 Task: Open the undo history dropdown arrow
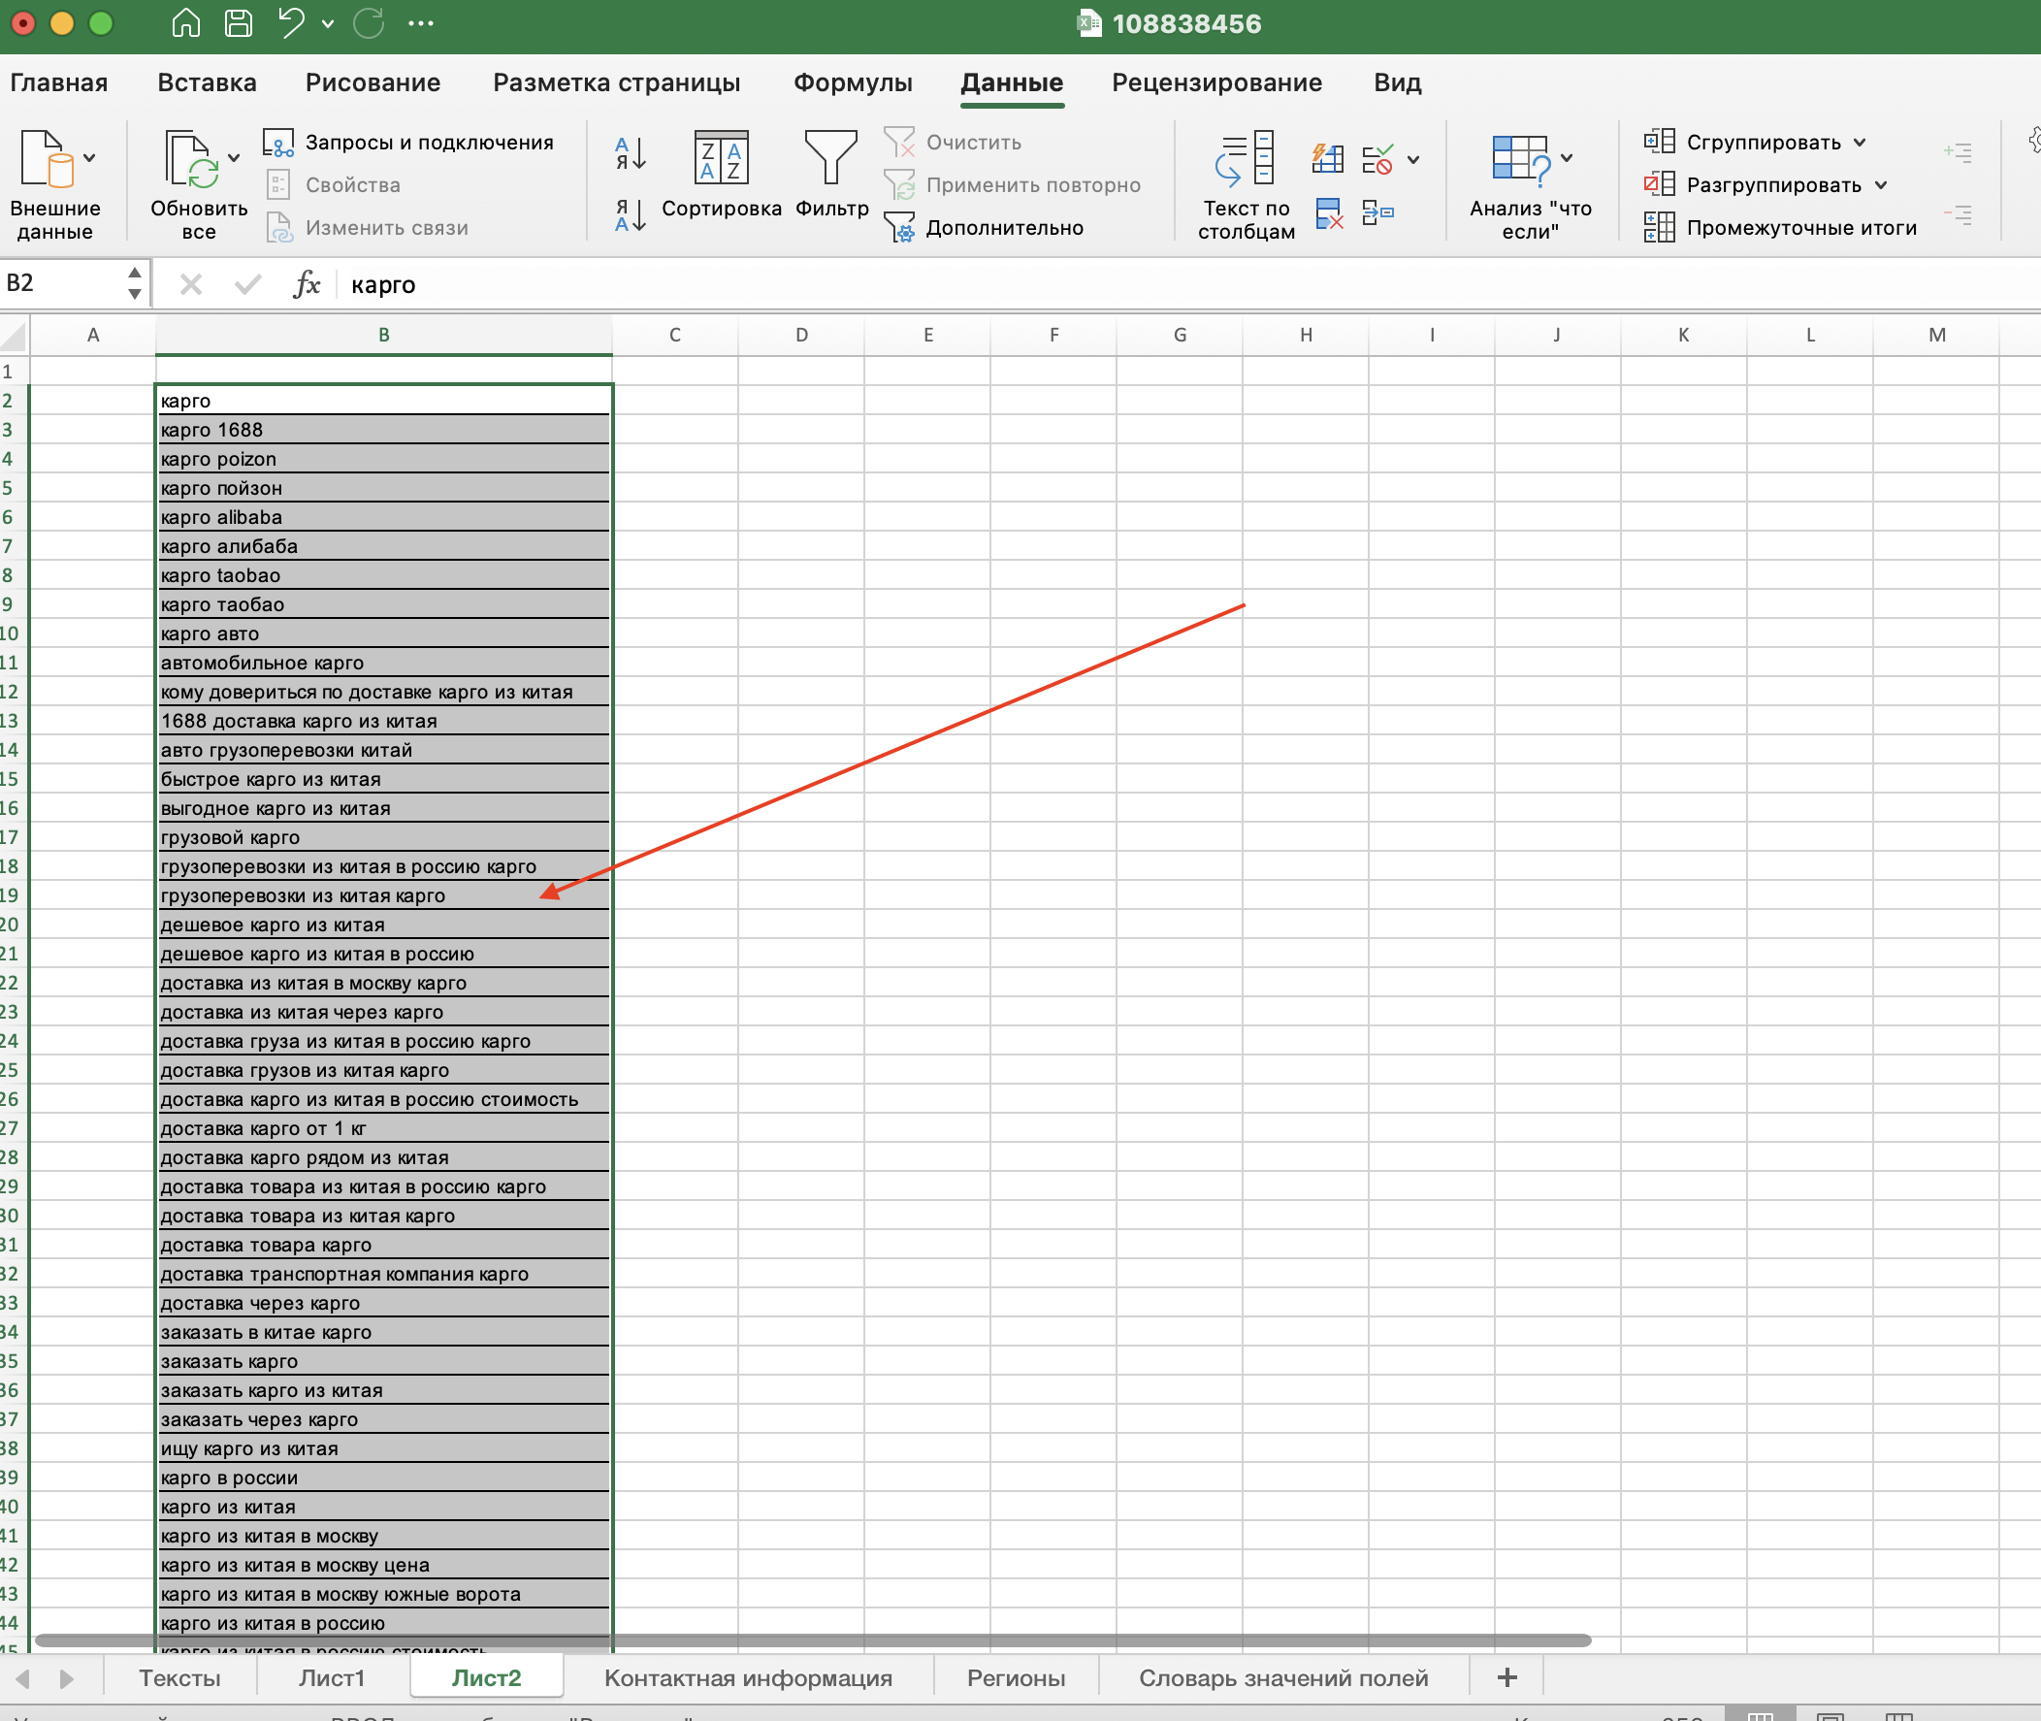328,24
